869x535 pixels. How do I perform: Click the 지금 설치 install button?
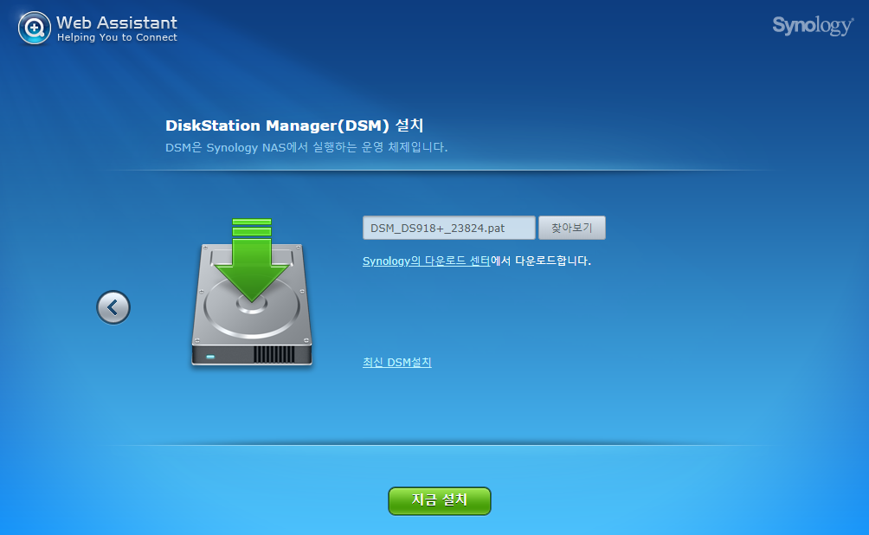[440, 500]
